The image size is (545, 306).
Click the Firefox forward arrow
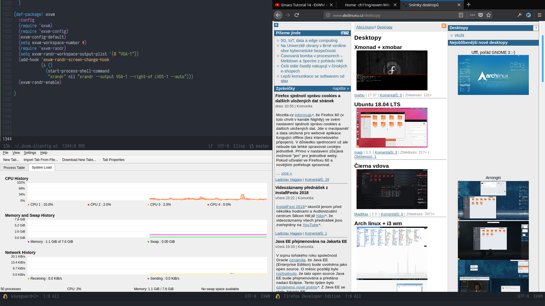288,15
